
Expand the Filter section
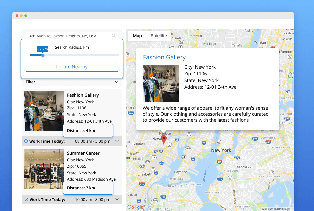[116, 82]
